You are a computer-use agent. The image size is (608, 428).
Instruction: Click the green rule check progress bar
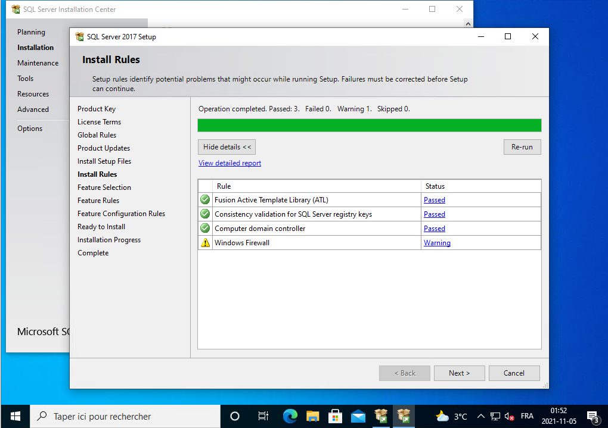pos(369,125)
